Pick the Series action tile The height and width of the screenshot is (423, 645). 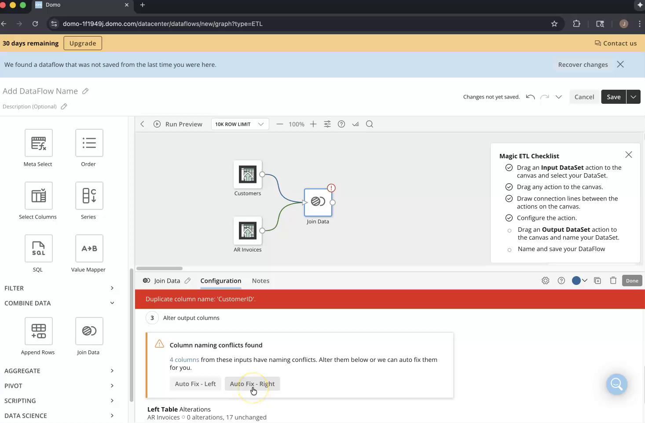point(89,196)
